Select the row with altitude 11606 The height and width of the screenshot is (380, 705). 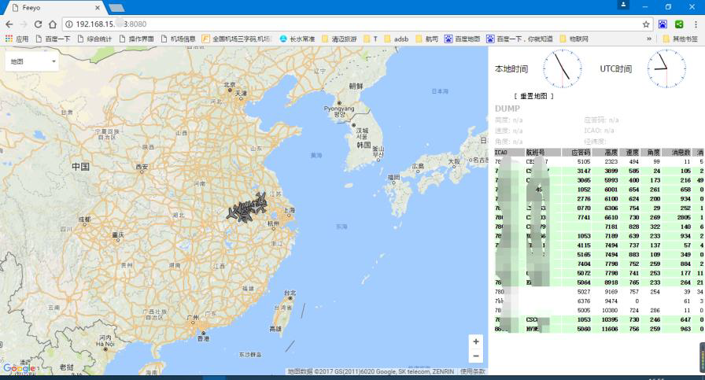click(600, 329)
